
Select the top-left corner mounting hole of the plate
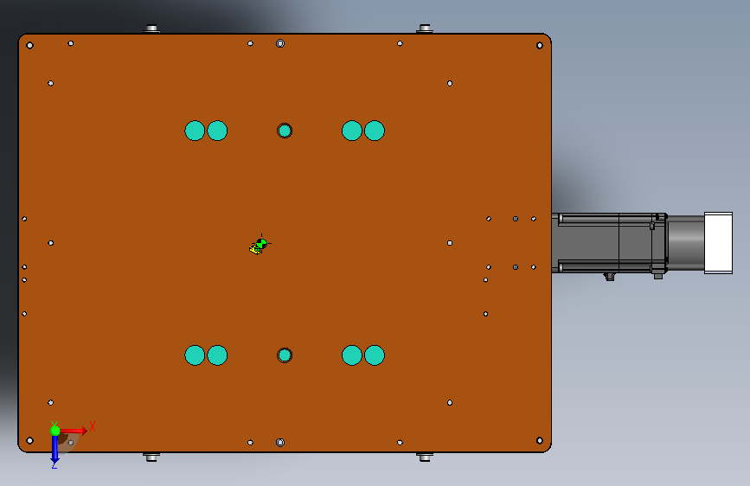pyautogui.click(x=29, y=46)
